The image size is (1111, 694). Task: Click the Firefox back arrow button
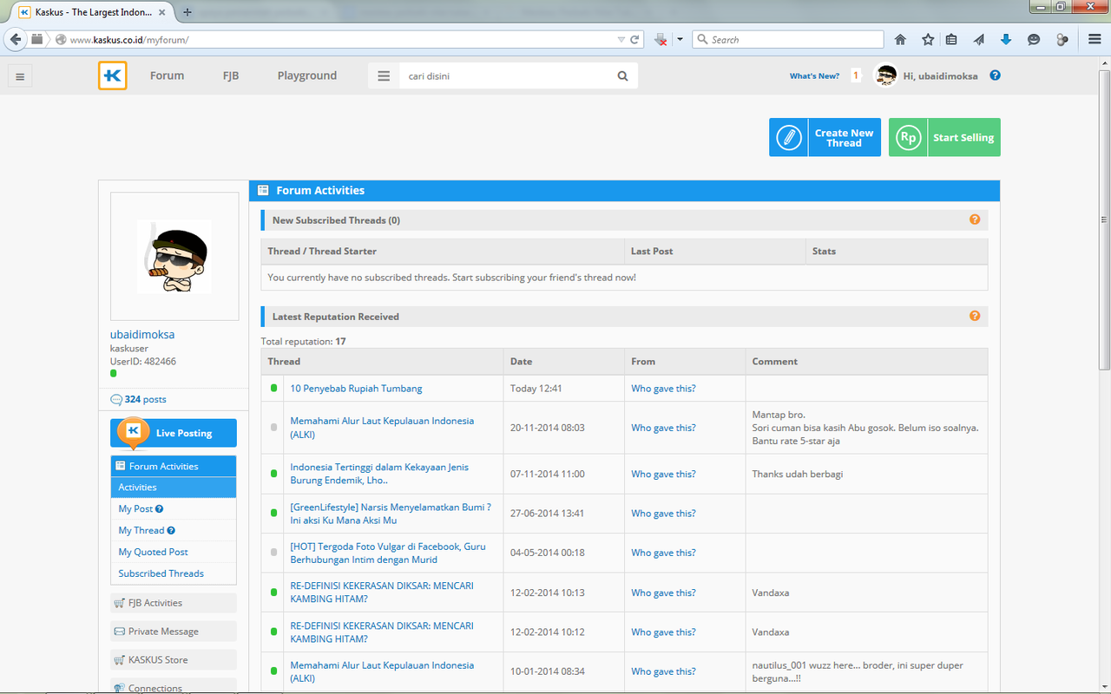click(15, 39)
